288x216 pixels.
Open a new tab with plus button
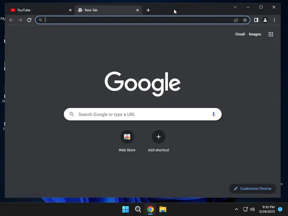(x=148, y=10)
